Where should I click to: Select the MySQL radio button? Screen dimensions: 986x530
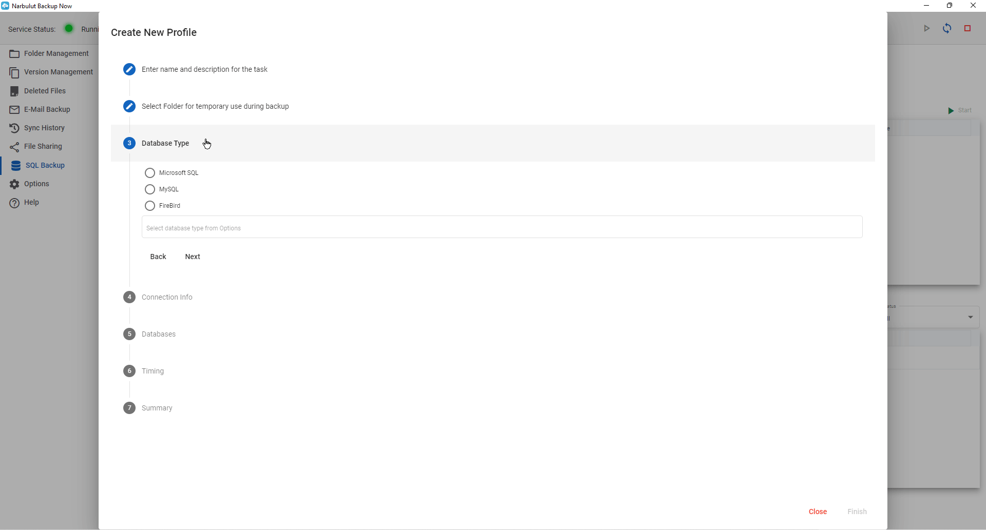[150, 189]
